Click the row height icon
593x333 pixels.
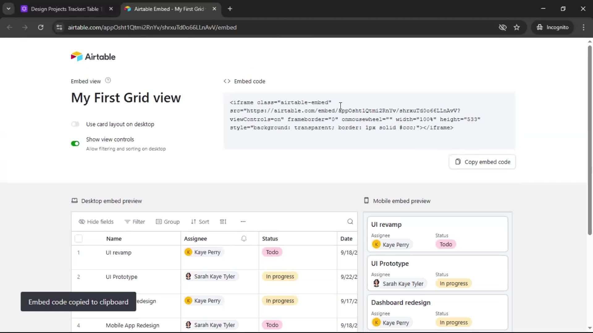[223, 222]
